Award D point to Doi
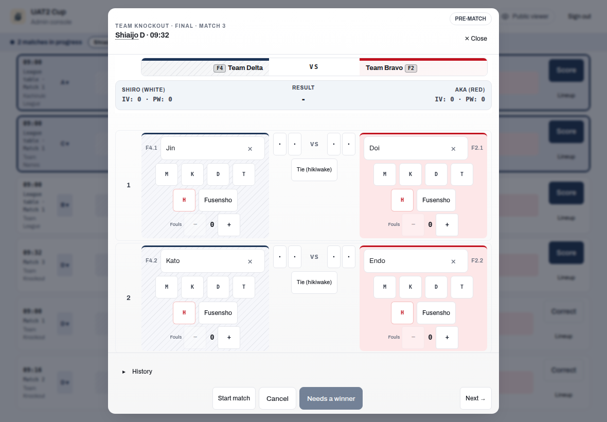Image resolution: width=607 pixels, height=422 pixels. tap(436, 174)
